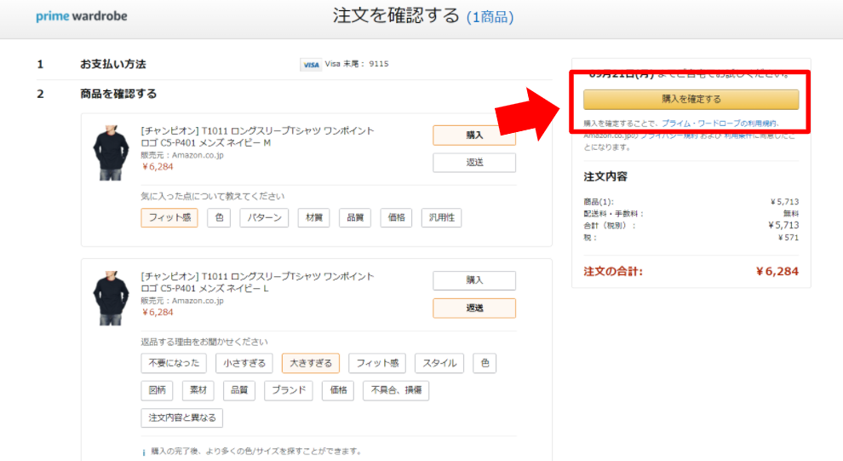
Task: Select the Visa card icon
Action: [x=311, y=65]
